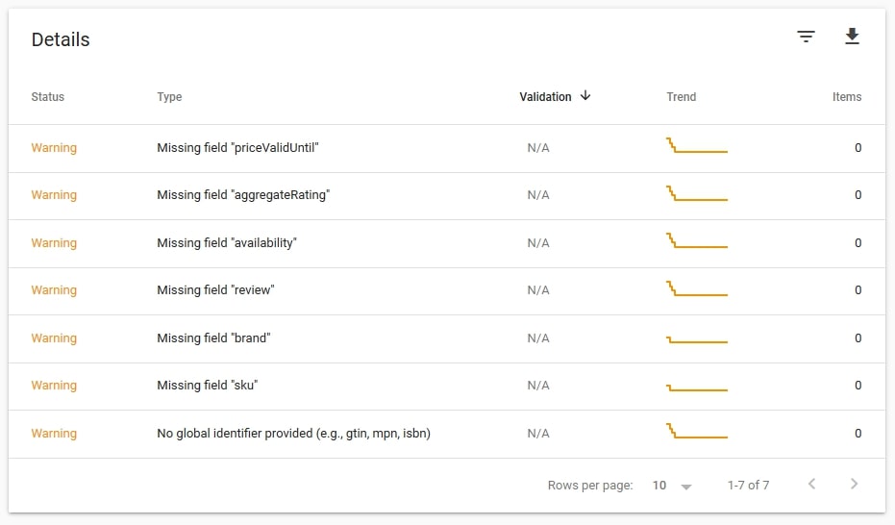
Task: Click the download export icon
Action: pyautogui.click(x=852, y=37)
